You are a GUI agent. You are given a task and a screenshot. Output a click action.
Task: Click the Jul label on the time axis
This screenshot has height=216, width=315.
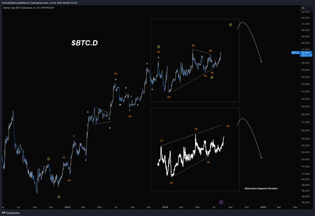[214, 207]
